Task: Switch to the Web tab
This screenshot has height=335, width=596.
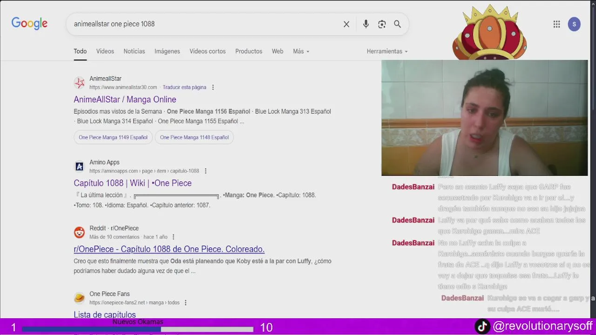Action: tap(278, 51)
